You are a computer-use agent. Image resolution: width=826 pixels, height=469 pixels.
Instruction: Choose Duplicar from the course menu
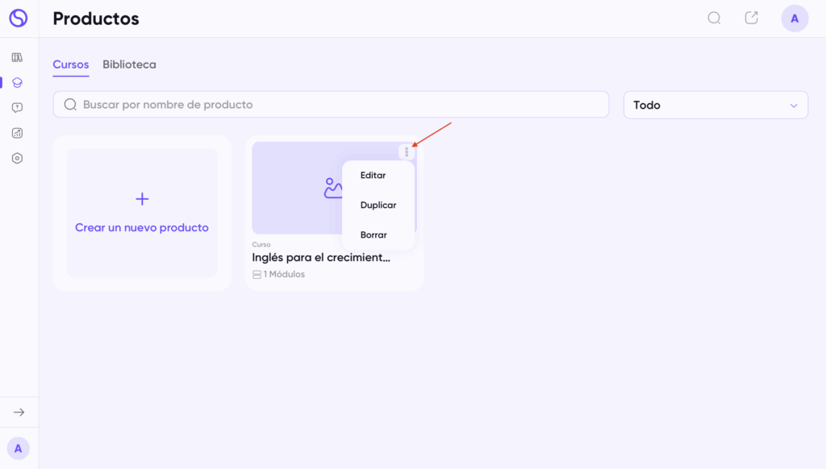point(378,205)
